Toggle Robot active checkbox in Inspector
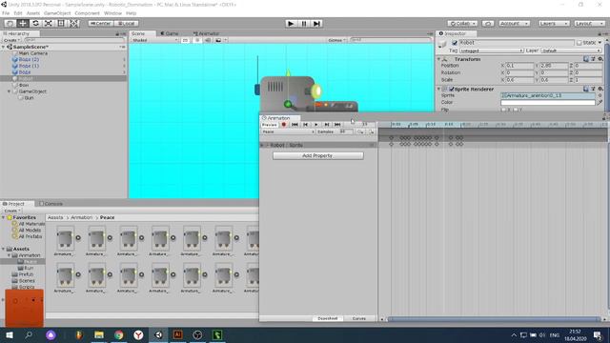The height and width of the screenshot is (343, 610). click(x=455, y=43)
